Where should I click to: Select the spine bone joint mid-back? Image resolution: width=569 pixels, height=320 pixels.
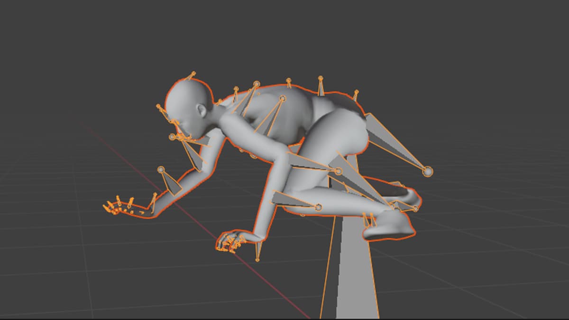tap(321, 79)
